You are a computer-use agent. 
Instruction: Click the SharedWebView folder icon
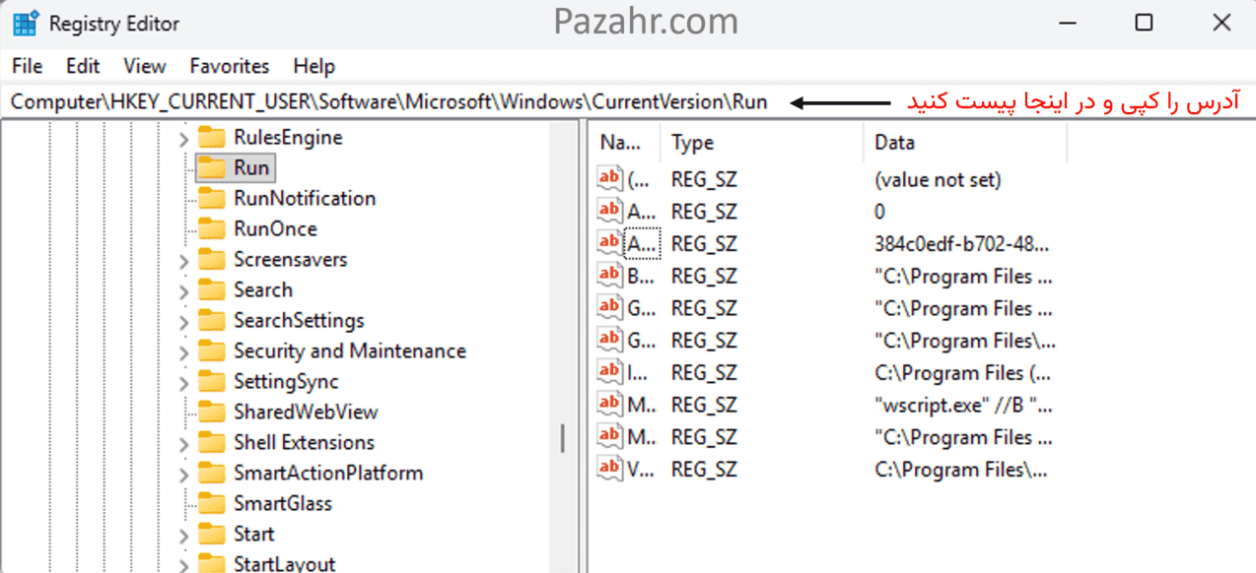211,412
